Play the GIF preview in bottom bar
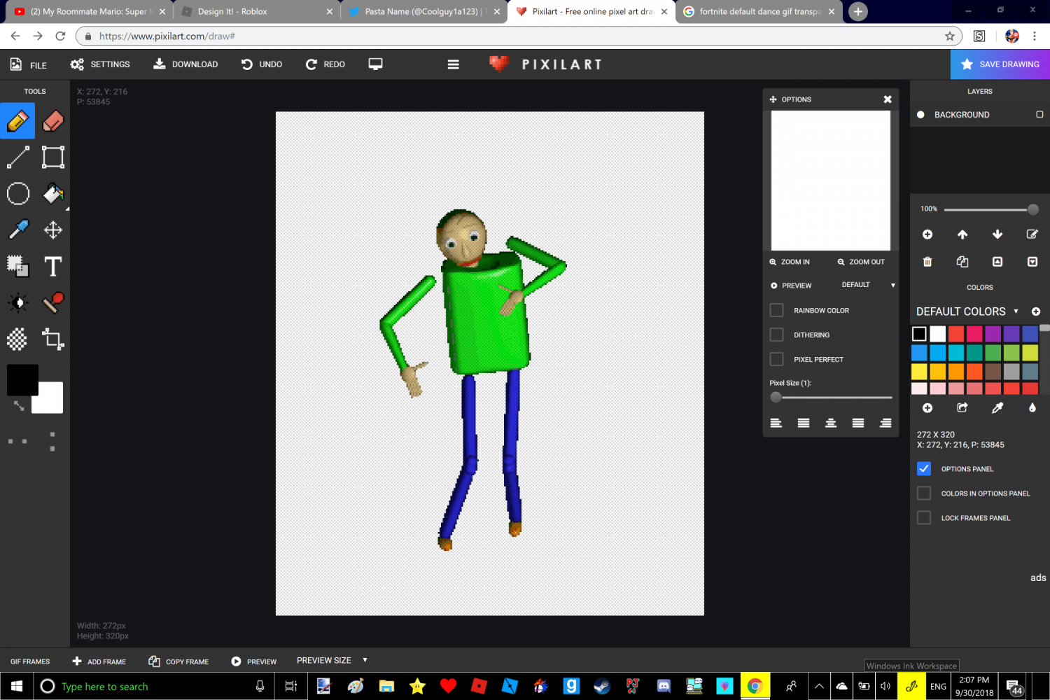1050x700 pixels. (x=253, y=661)
